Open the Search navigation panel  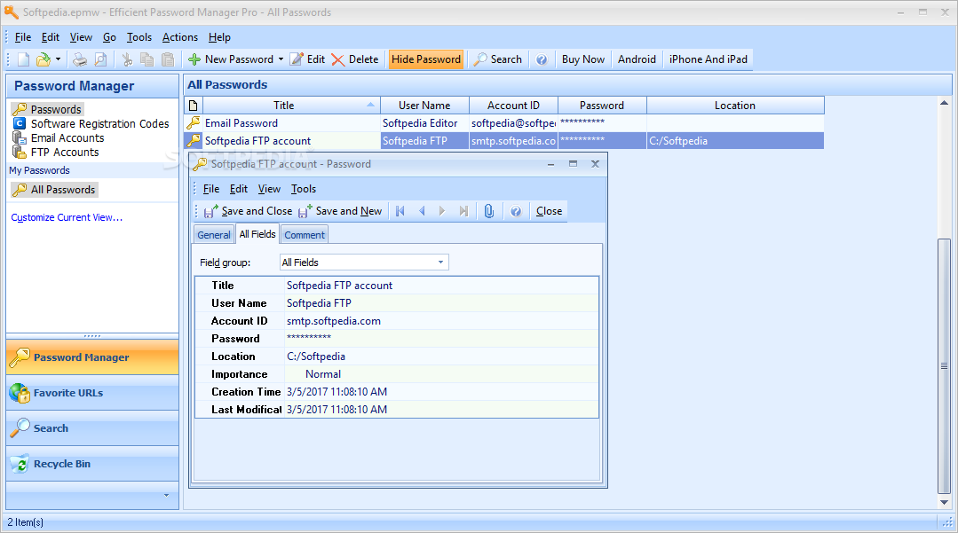click(92, 428)
